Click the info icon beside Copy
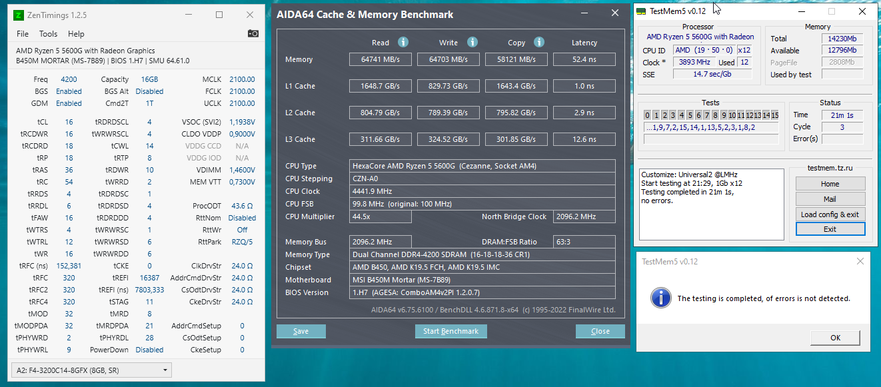Image resolution: width=881 pixels, height=387 pixels. [539, 43]
